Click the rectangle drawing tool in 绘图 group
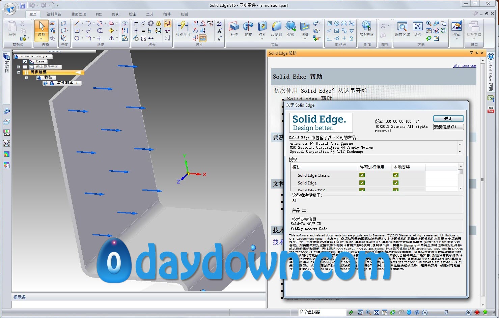Screen dimensions: 499x318 point(77,31)
